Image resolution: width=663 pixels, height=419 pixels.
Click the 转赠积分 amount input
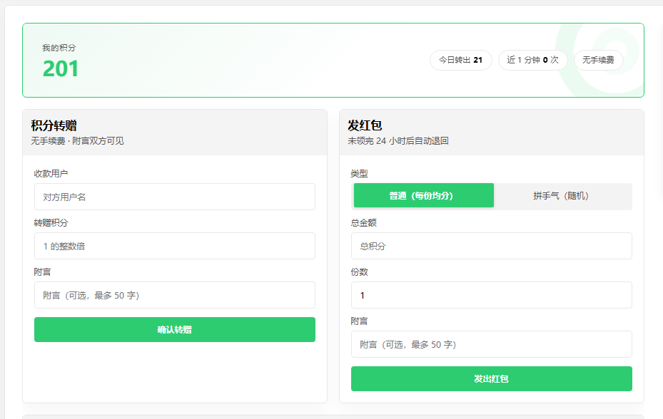click(x=175, y=246)
